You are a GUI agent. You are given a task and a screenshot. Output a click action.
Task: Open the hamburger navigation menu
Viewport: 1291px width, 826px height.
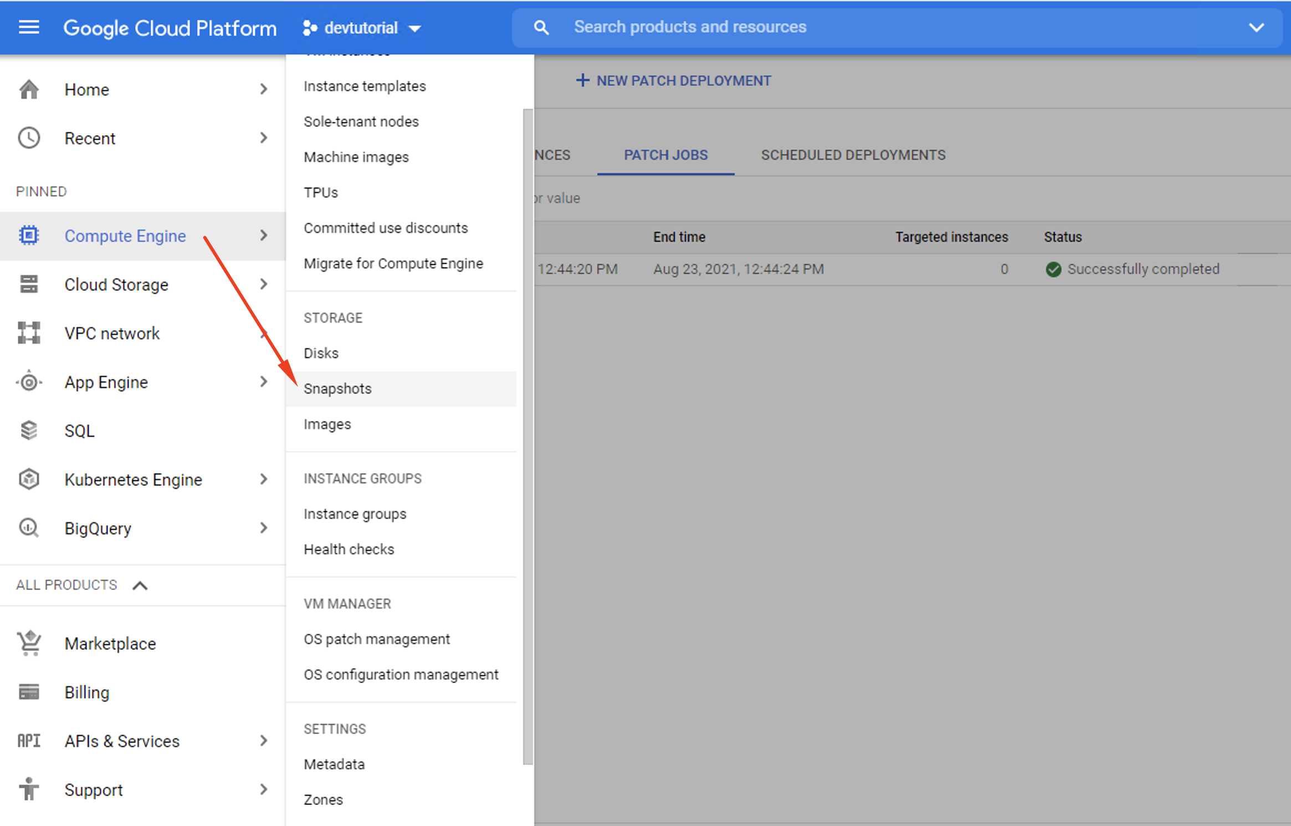[29, 27]
